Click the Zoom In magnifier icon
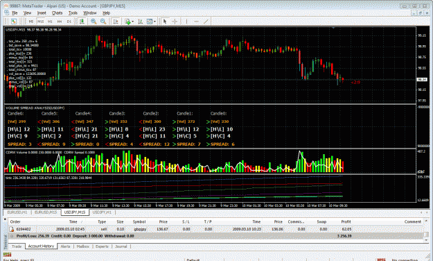This screenshot has width=433, height=261. (94, 22)
